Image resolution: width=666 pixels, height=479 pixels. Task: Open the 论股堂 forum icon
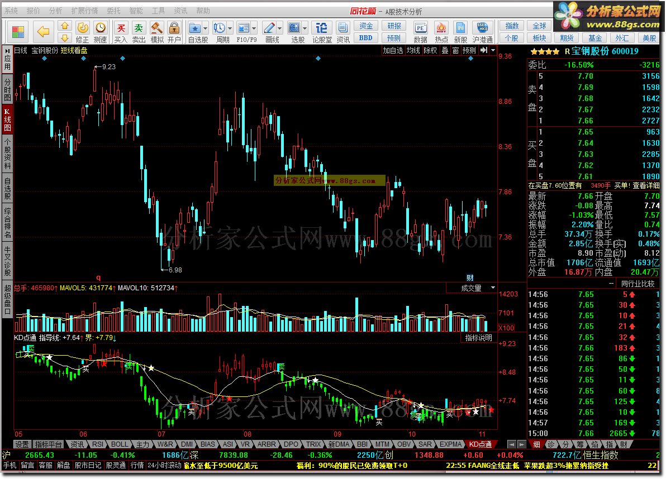pos(322,32)
